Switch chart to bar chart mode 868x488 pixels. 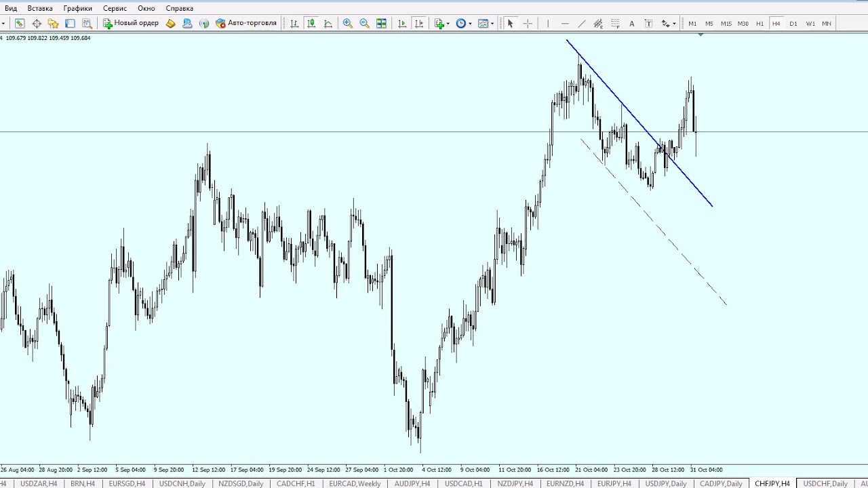[x=294, y=23]
